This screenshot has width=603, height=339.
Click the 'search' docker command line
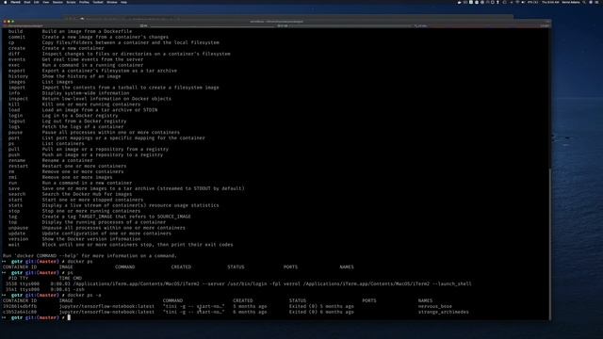[70, 194]
